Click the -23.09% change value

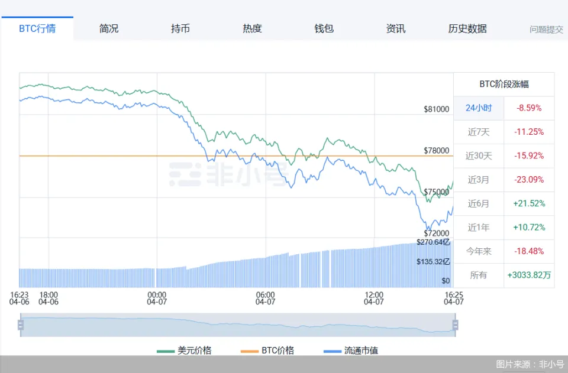[529, 180]
